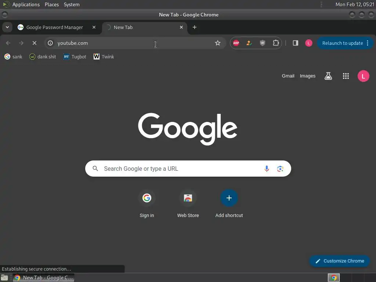This screenshot has height=282, width=376.
Task: Select New Tab - Google Chrome taskbar entry
Action: coord(44,278)
